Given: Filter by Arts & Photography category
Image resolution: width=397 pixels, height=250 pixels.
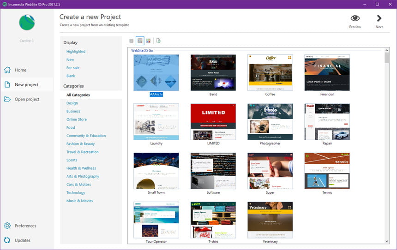Looking at the screenshot, I should pyautogui.click(x=83, y=176).
